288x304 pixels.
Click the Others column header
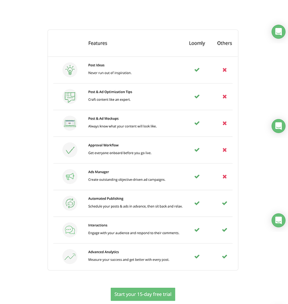click(x=224, y=43)
